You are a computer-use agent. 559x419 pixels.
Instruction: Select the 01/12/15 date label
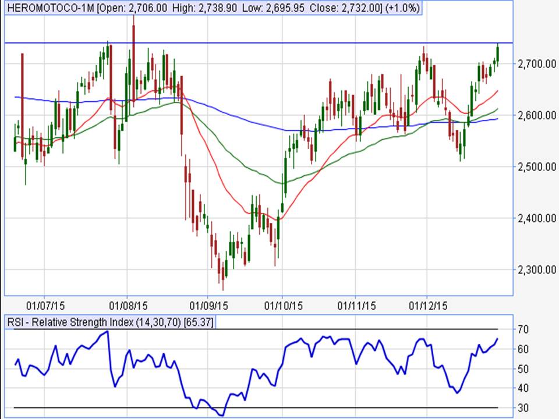pos(428,306)
